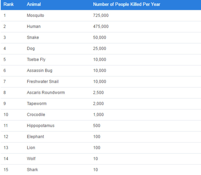Click the Snake entry
This screenshot has height=175, width=201.
pyautogui.click(x=33, y=38)
